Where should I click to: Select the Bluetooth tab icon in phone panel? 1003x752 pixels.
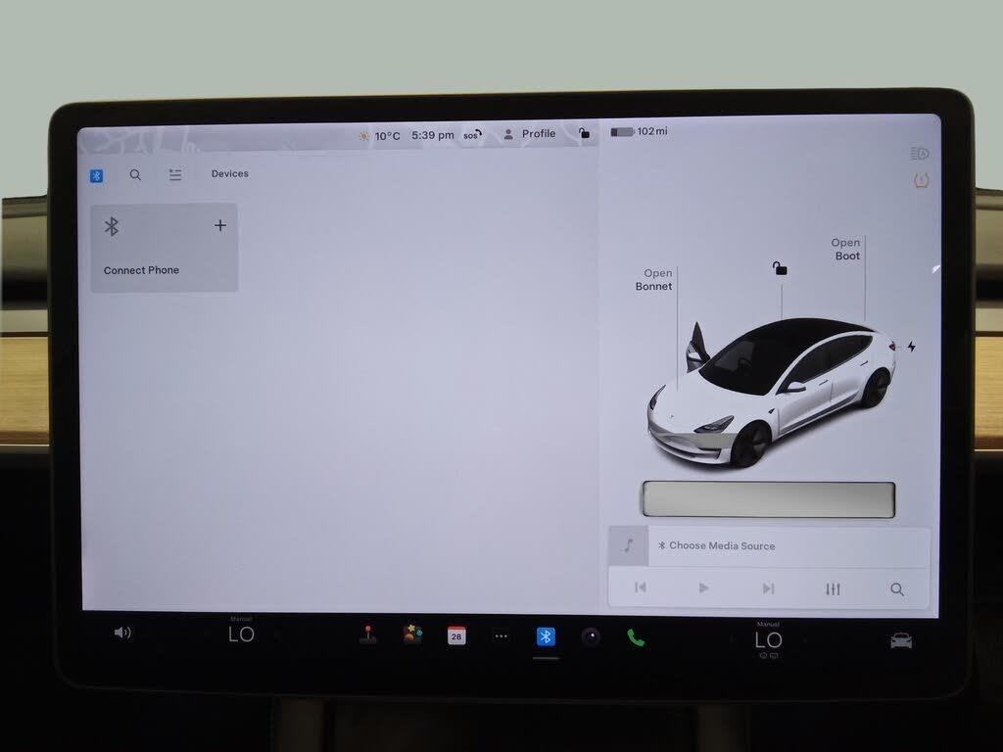[97, 176]
